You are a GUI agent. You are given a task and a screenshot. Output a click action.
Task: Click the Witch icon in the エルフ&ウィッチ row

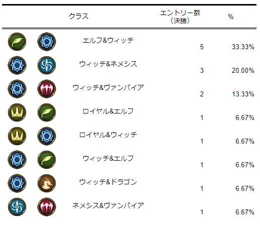pyautogui.click(x=47, y=42)
